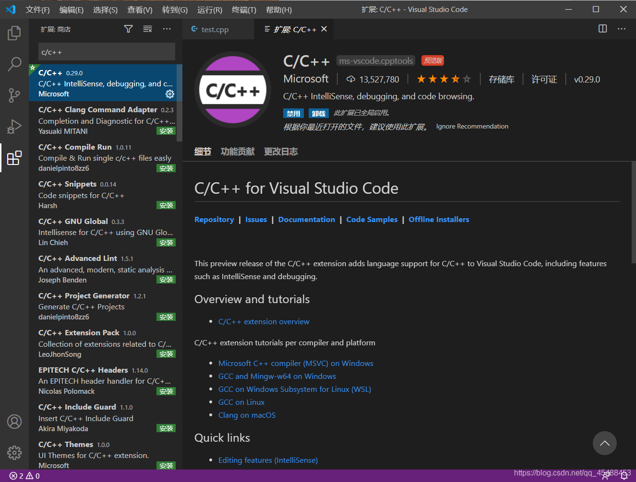Select the 功能贡献 tab

(x=238, y=152)
